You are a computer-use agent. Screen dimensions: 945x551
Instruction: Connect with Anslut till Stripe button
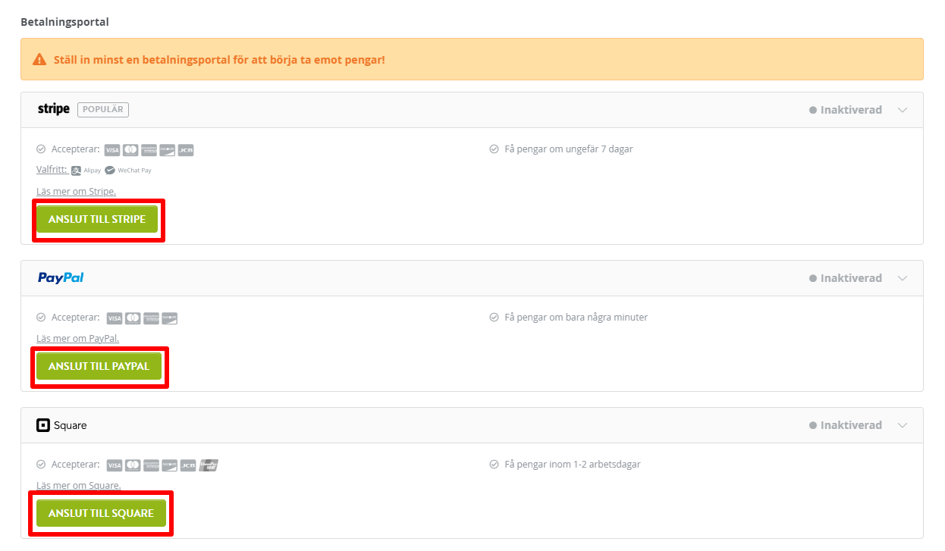(97, 219)
